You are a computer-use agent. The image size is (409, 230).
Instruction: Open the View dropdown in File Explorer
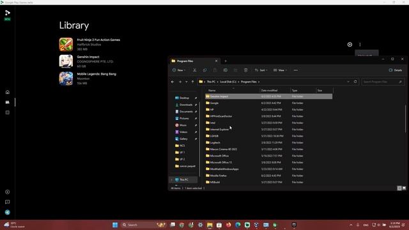[x=280, y=70]
